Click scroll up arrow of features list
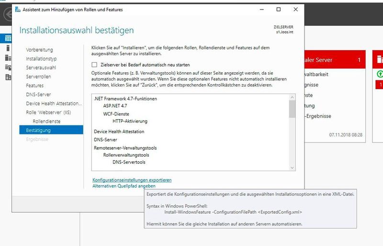 (x=292, y=97)
